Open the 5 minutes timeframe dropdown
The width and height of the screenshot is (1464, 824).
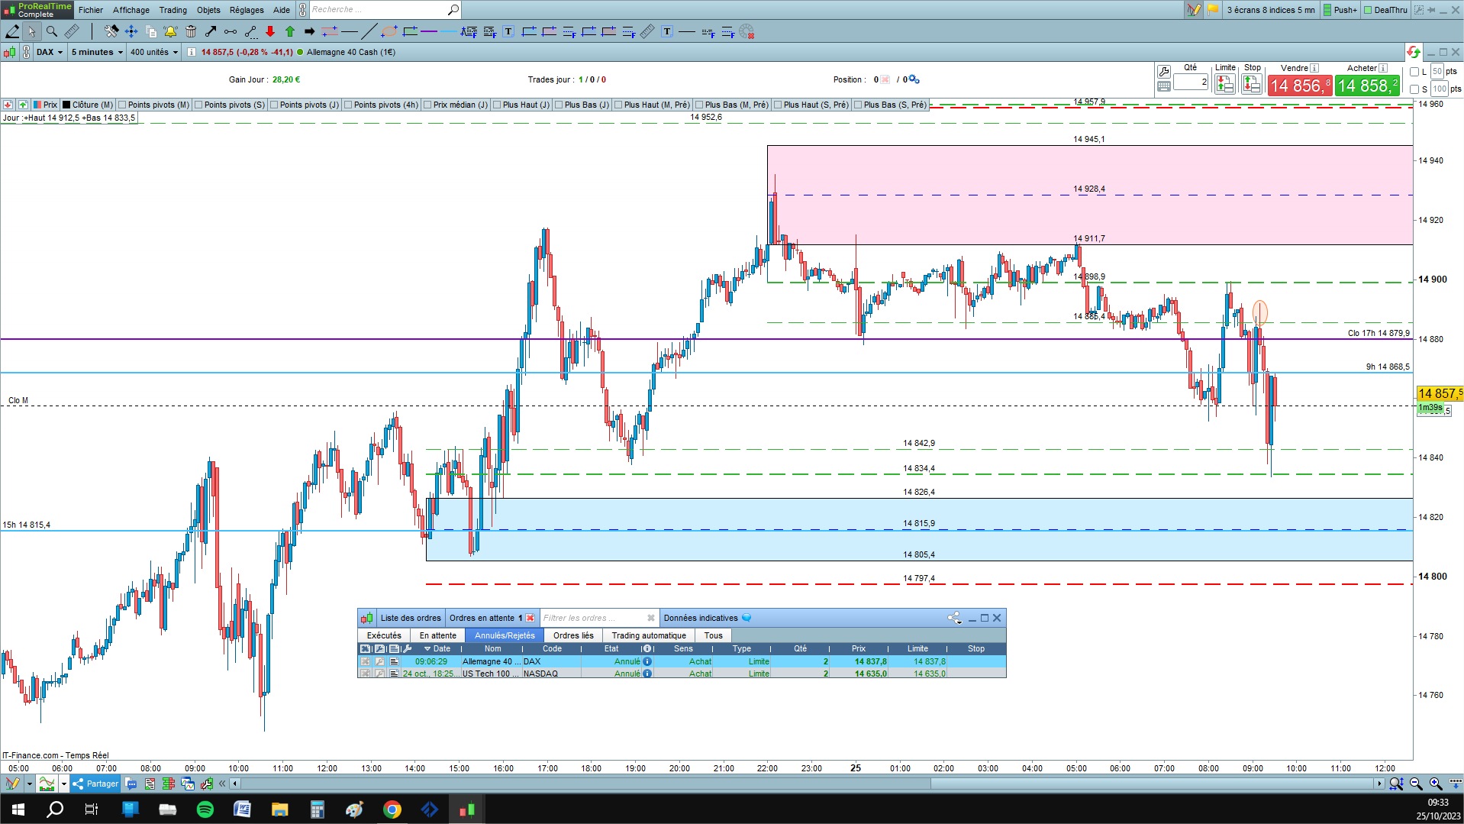tap(97, 52)
